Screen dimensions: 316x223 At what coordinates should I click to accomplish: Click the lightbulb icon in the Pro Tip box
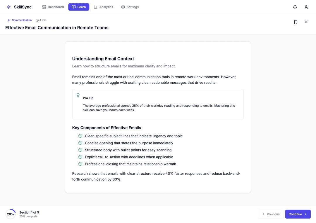point(78,95)
